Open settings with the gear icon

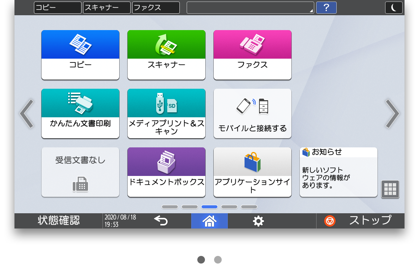click(258, 221)
